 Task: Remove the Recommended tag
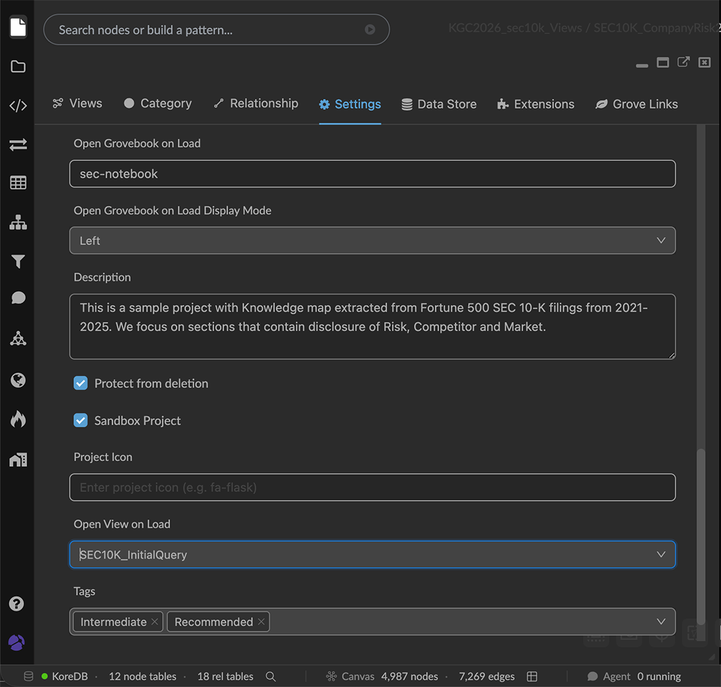coord(261,622)
